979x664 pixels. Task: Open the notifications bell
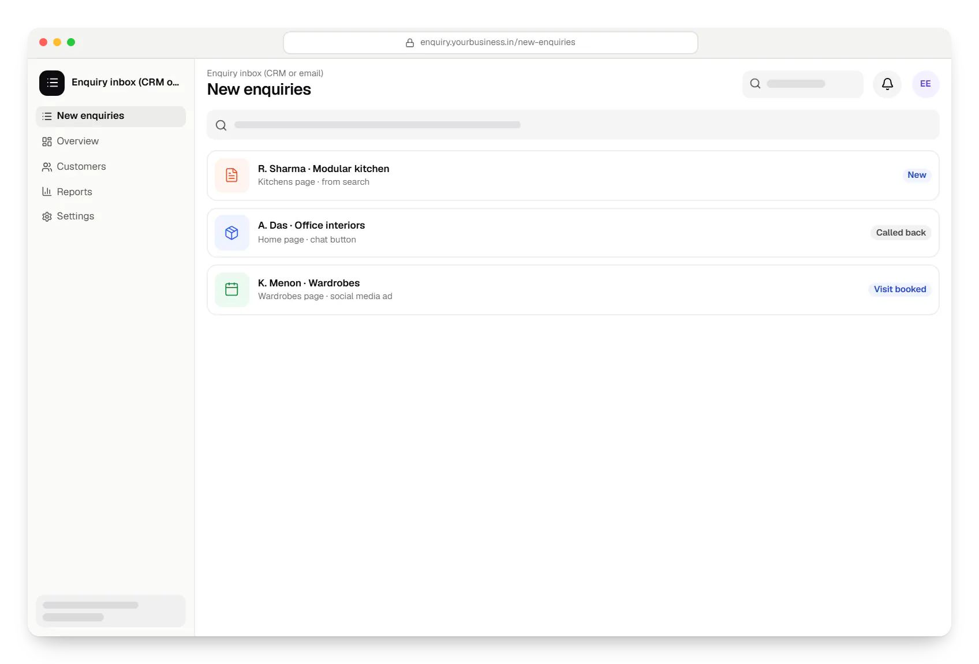coord(887,84)
